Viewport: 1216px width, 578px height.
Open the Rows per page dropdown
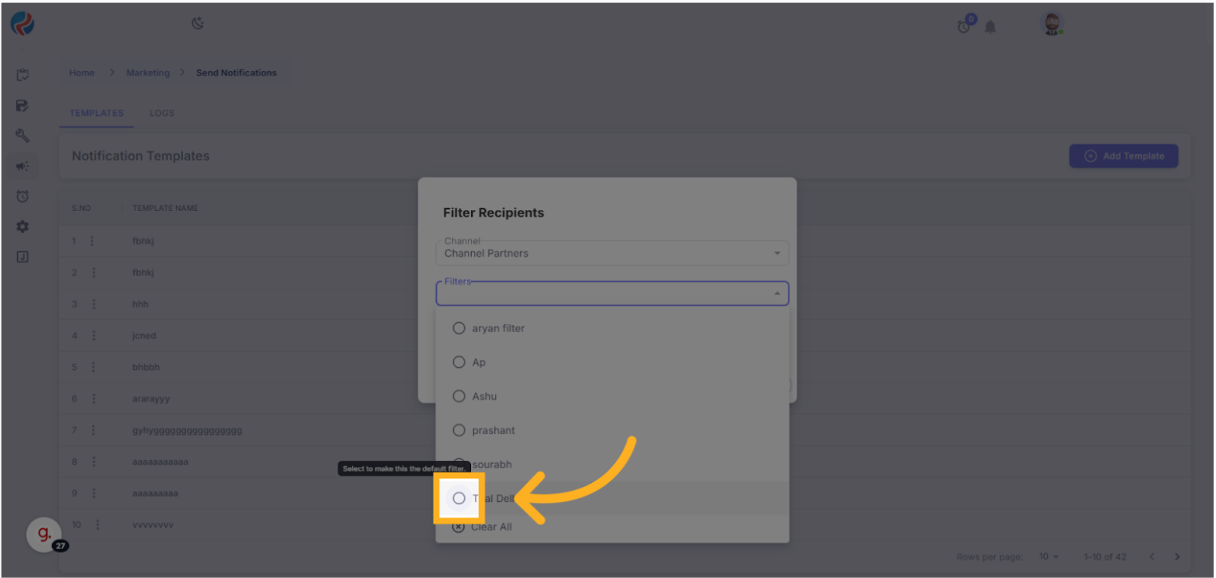1049,557
